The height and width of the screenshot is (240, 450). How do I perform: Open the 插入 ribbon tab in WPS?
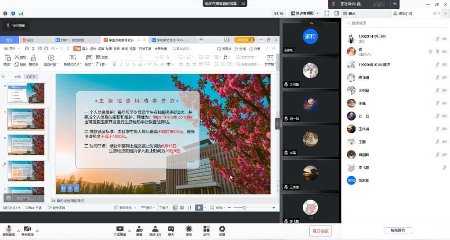coord(85,49)
